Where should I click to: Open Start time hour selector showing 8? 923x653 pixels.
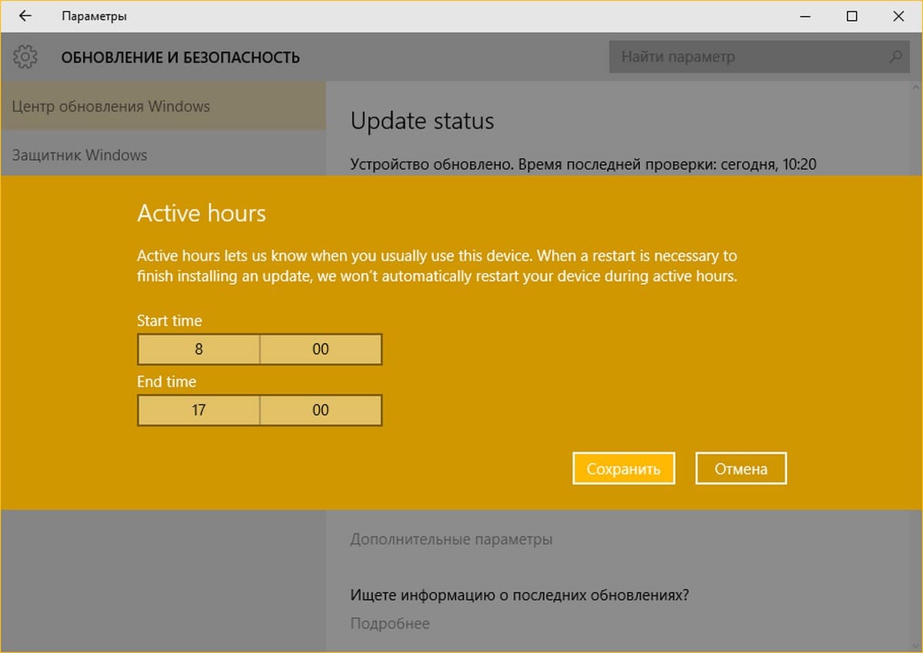[198, 349]
